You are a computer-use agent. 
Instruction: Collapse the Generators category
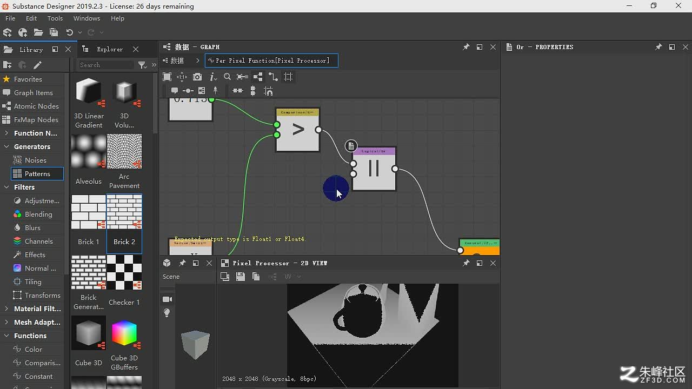6,146
